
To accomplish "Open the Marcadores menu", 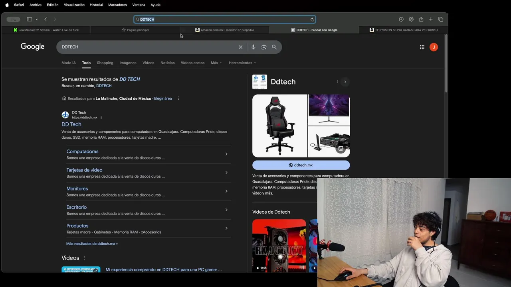I will [x=117, y=5].
